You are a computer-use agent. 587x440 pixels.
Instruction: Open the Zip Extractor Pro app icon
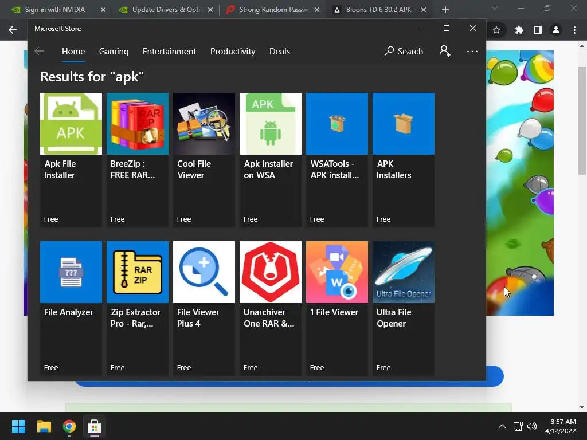tap(138, 272)
